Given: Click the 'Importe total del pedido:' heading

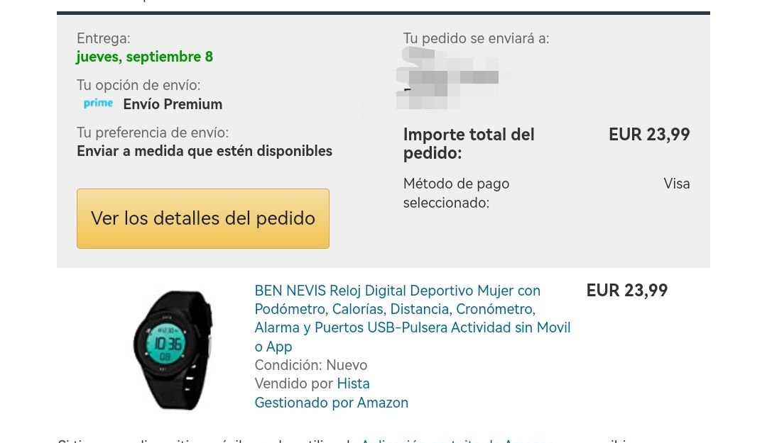Looking at the screenshot, I should [469, 144].
